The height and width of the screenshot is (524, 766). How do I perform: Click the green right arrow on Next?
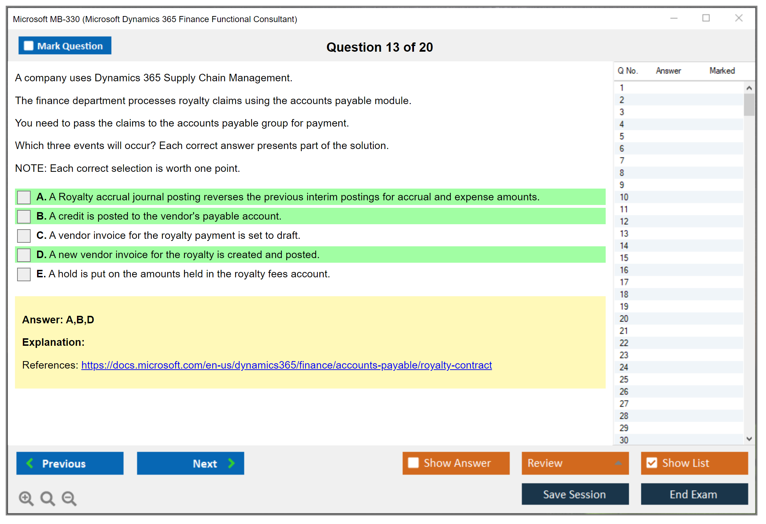pos(231,463)
